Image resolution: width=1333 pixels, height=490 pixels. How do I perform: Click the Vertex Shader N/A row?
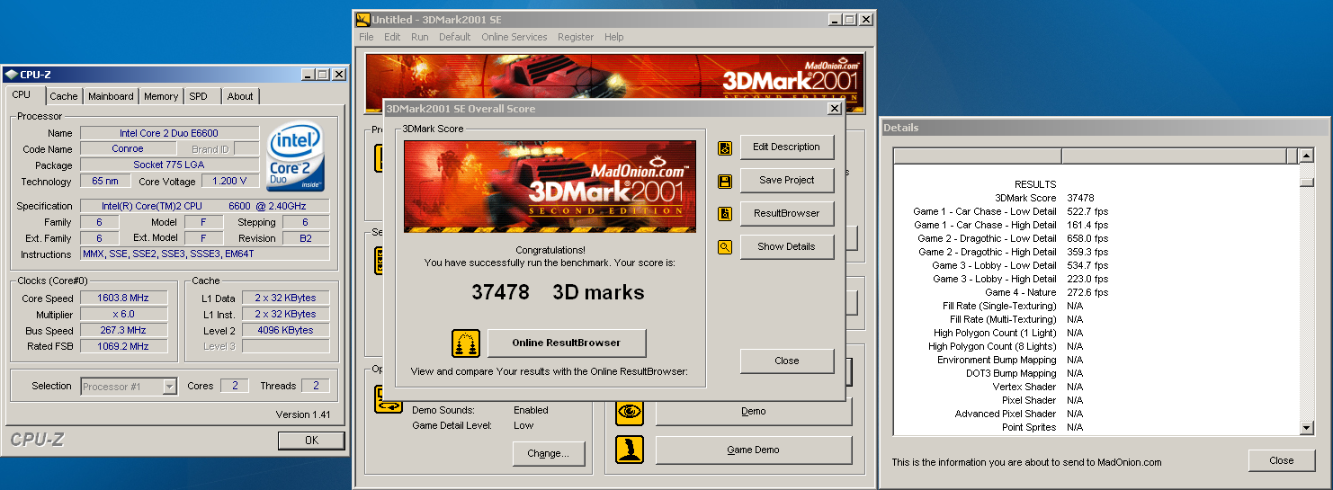click(x=1096, y=387)
